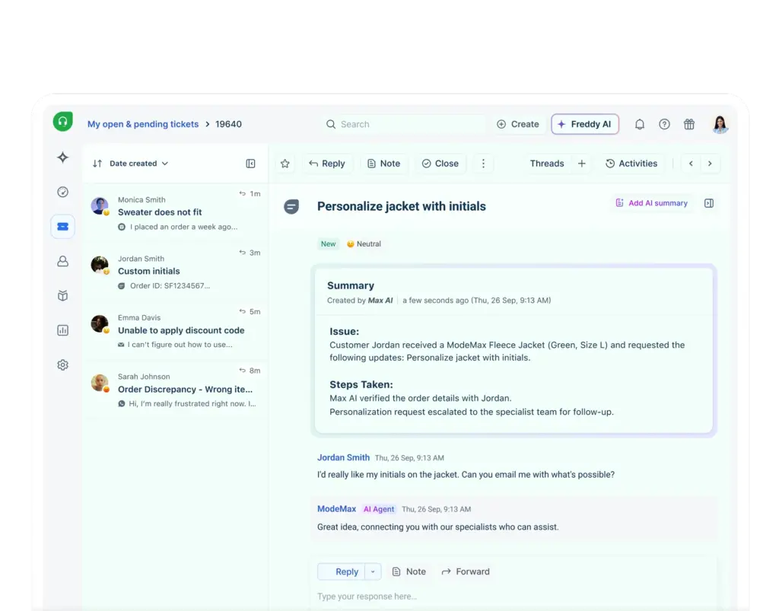Open the Activities view

point(631,164)
